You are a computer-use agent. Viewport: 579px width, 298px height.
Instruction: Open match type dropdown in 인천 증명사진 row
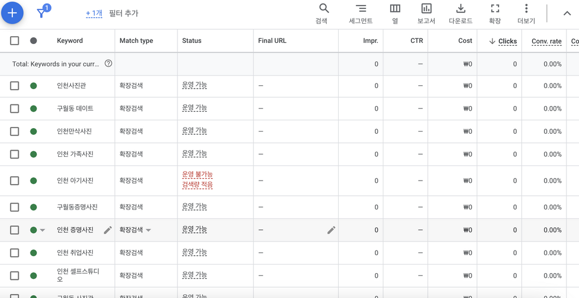tap(148, 230)
